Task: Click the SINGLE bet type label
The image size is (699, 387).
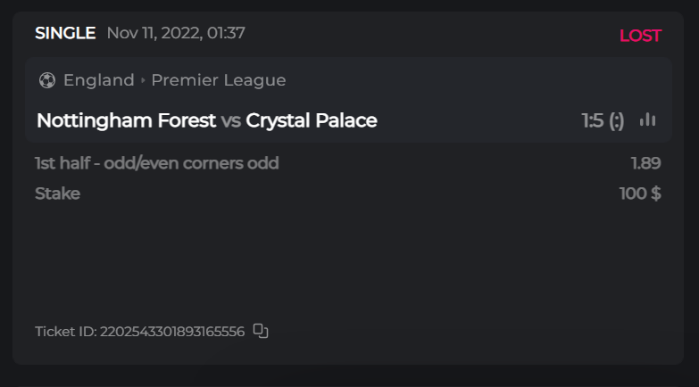Action: 65,34
